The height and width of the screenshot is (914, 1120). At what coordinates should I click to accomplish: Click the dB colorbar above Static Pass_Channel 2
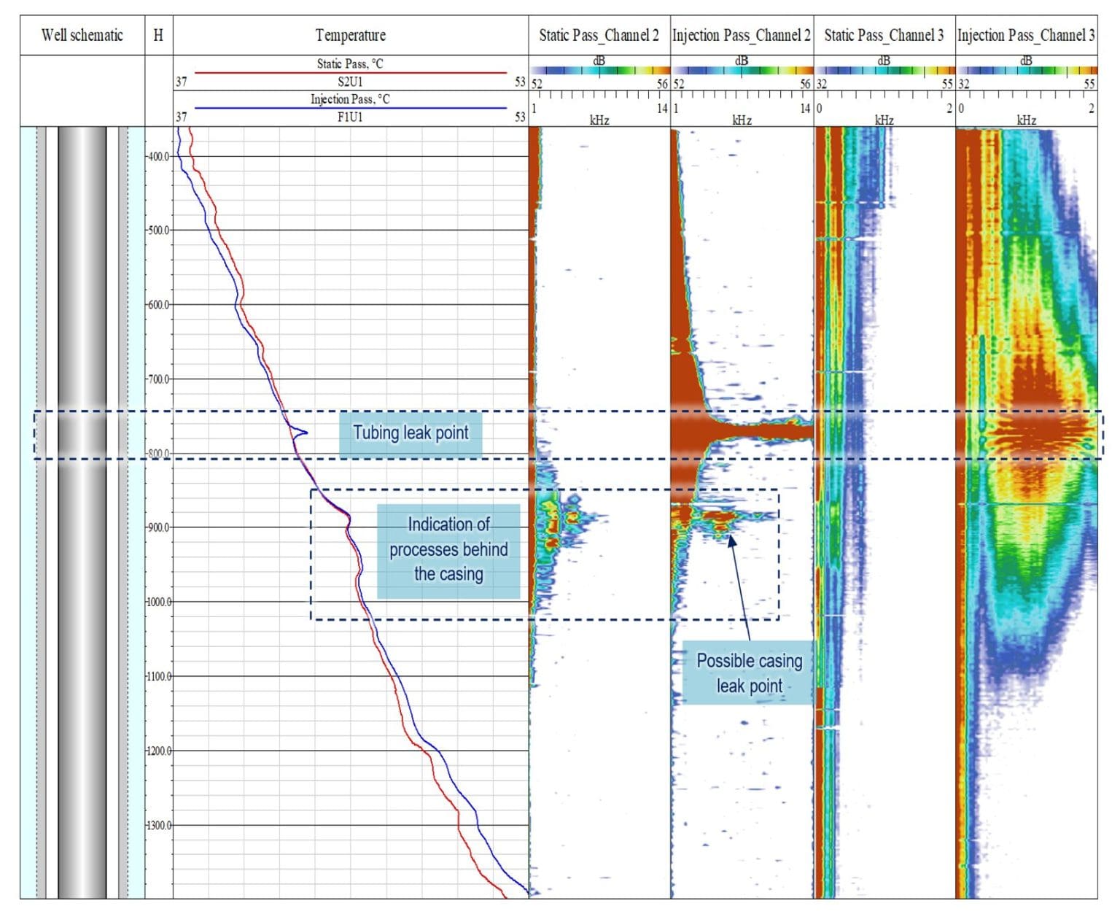pos(599,69)
